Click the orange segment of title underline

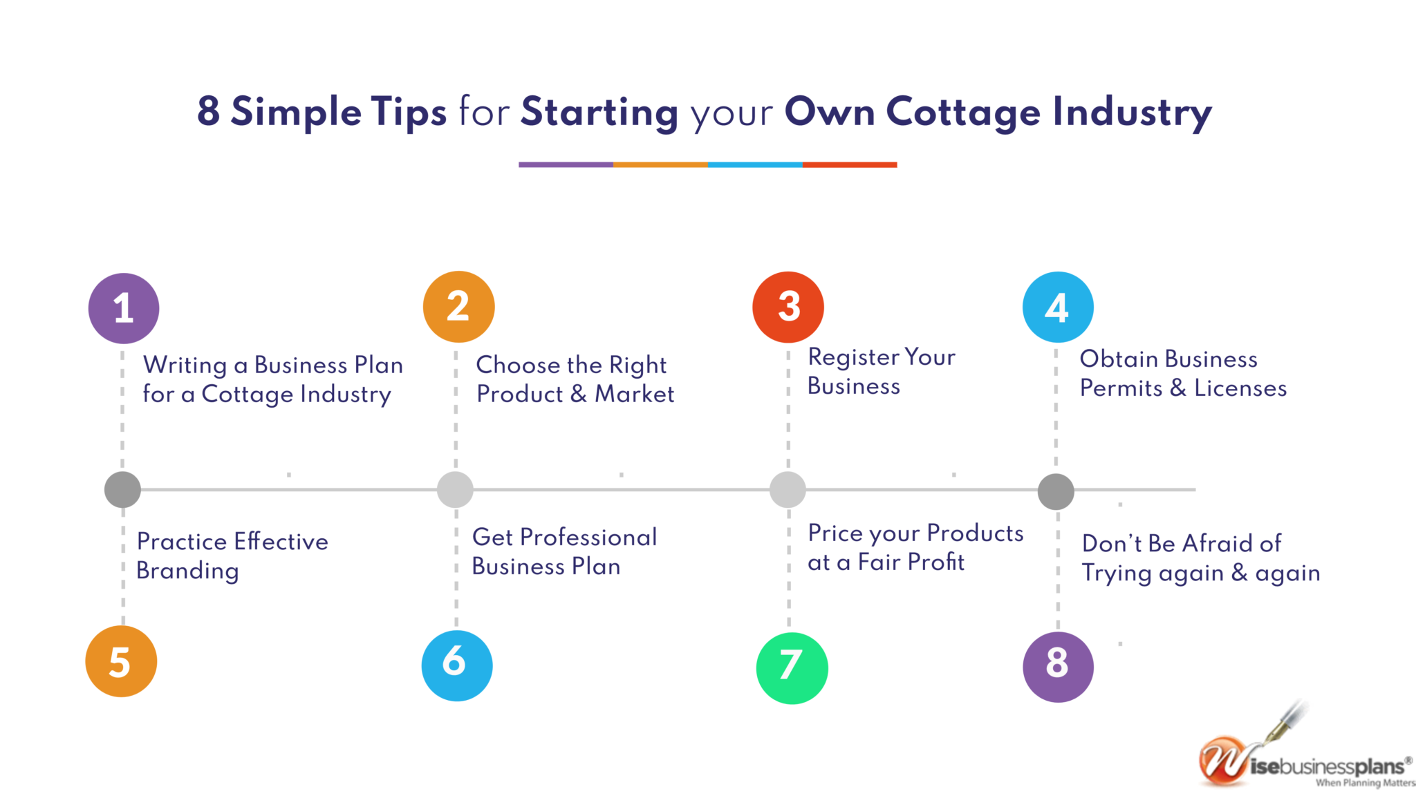(660, 164)
